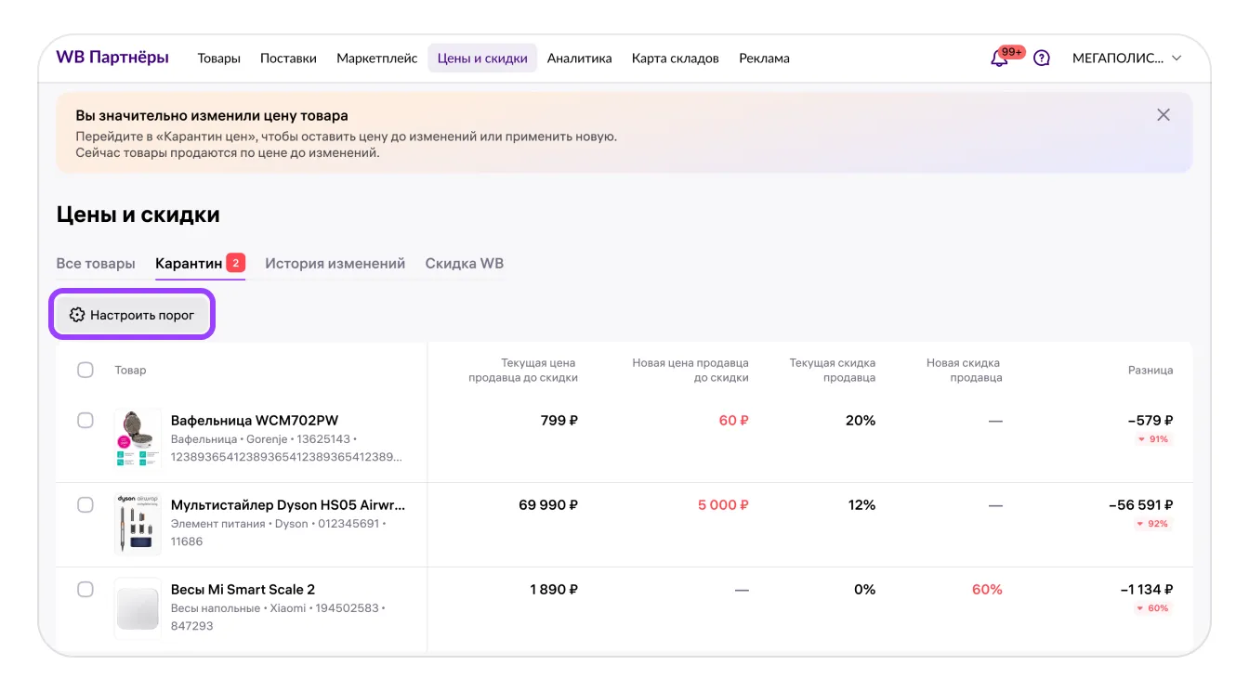The width and height of the screenshot is (1249, 691).
Task: Click the new price 60 ₽ value
Action: pos(733,421)
